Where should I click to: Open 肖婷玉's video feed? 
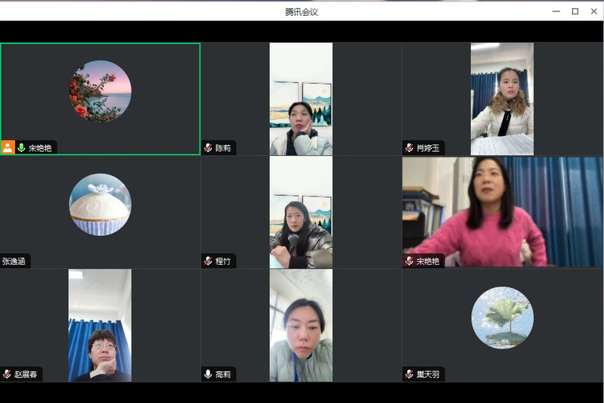[x=502, y=99]
